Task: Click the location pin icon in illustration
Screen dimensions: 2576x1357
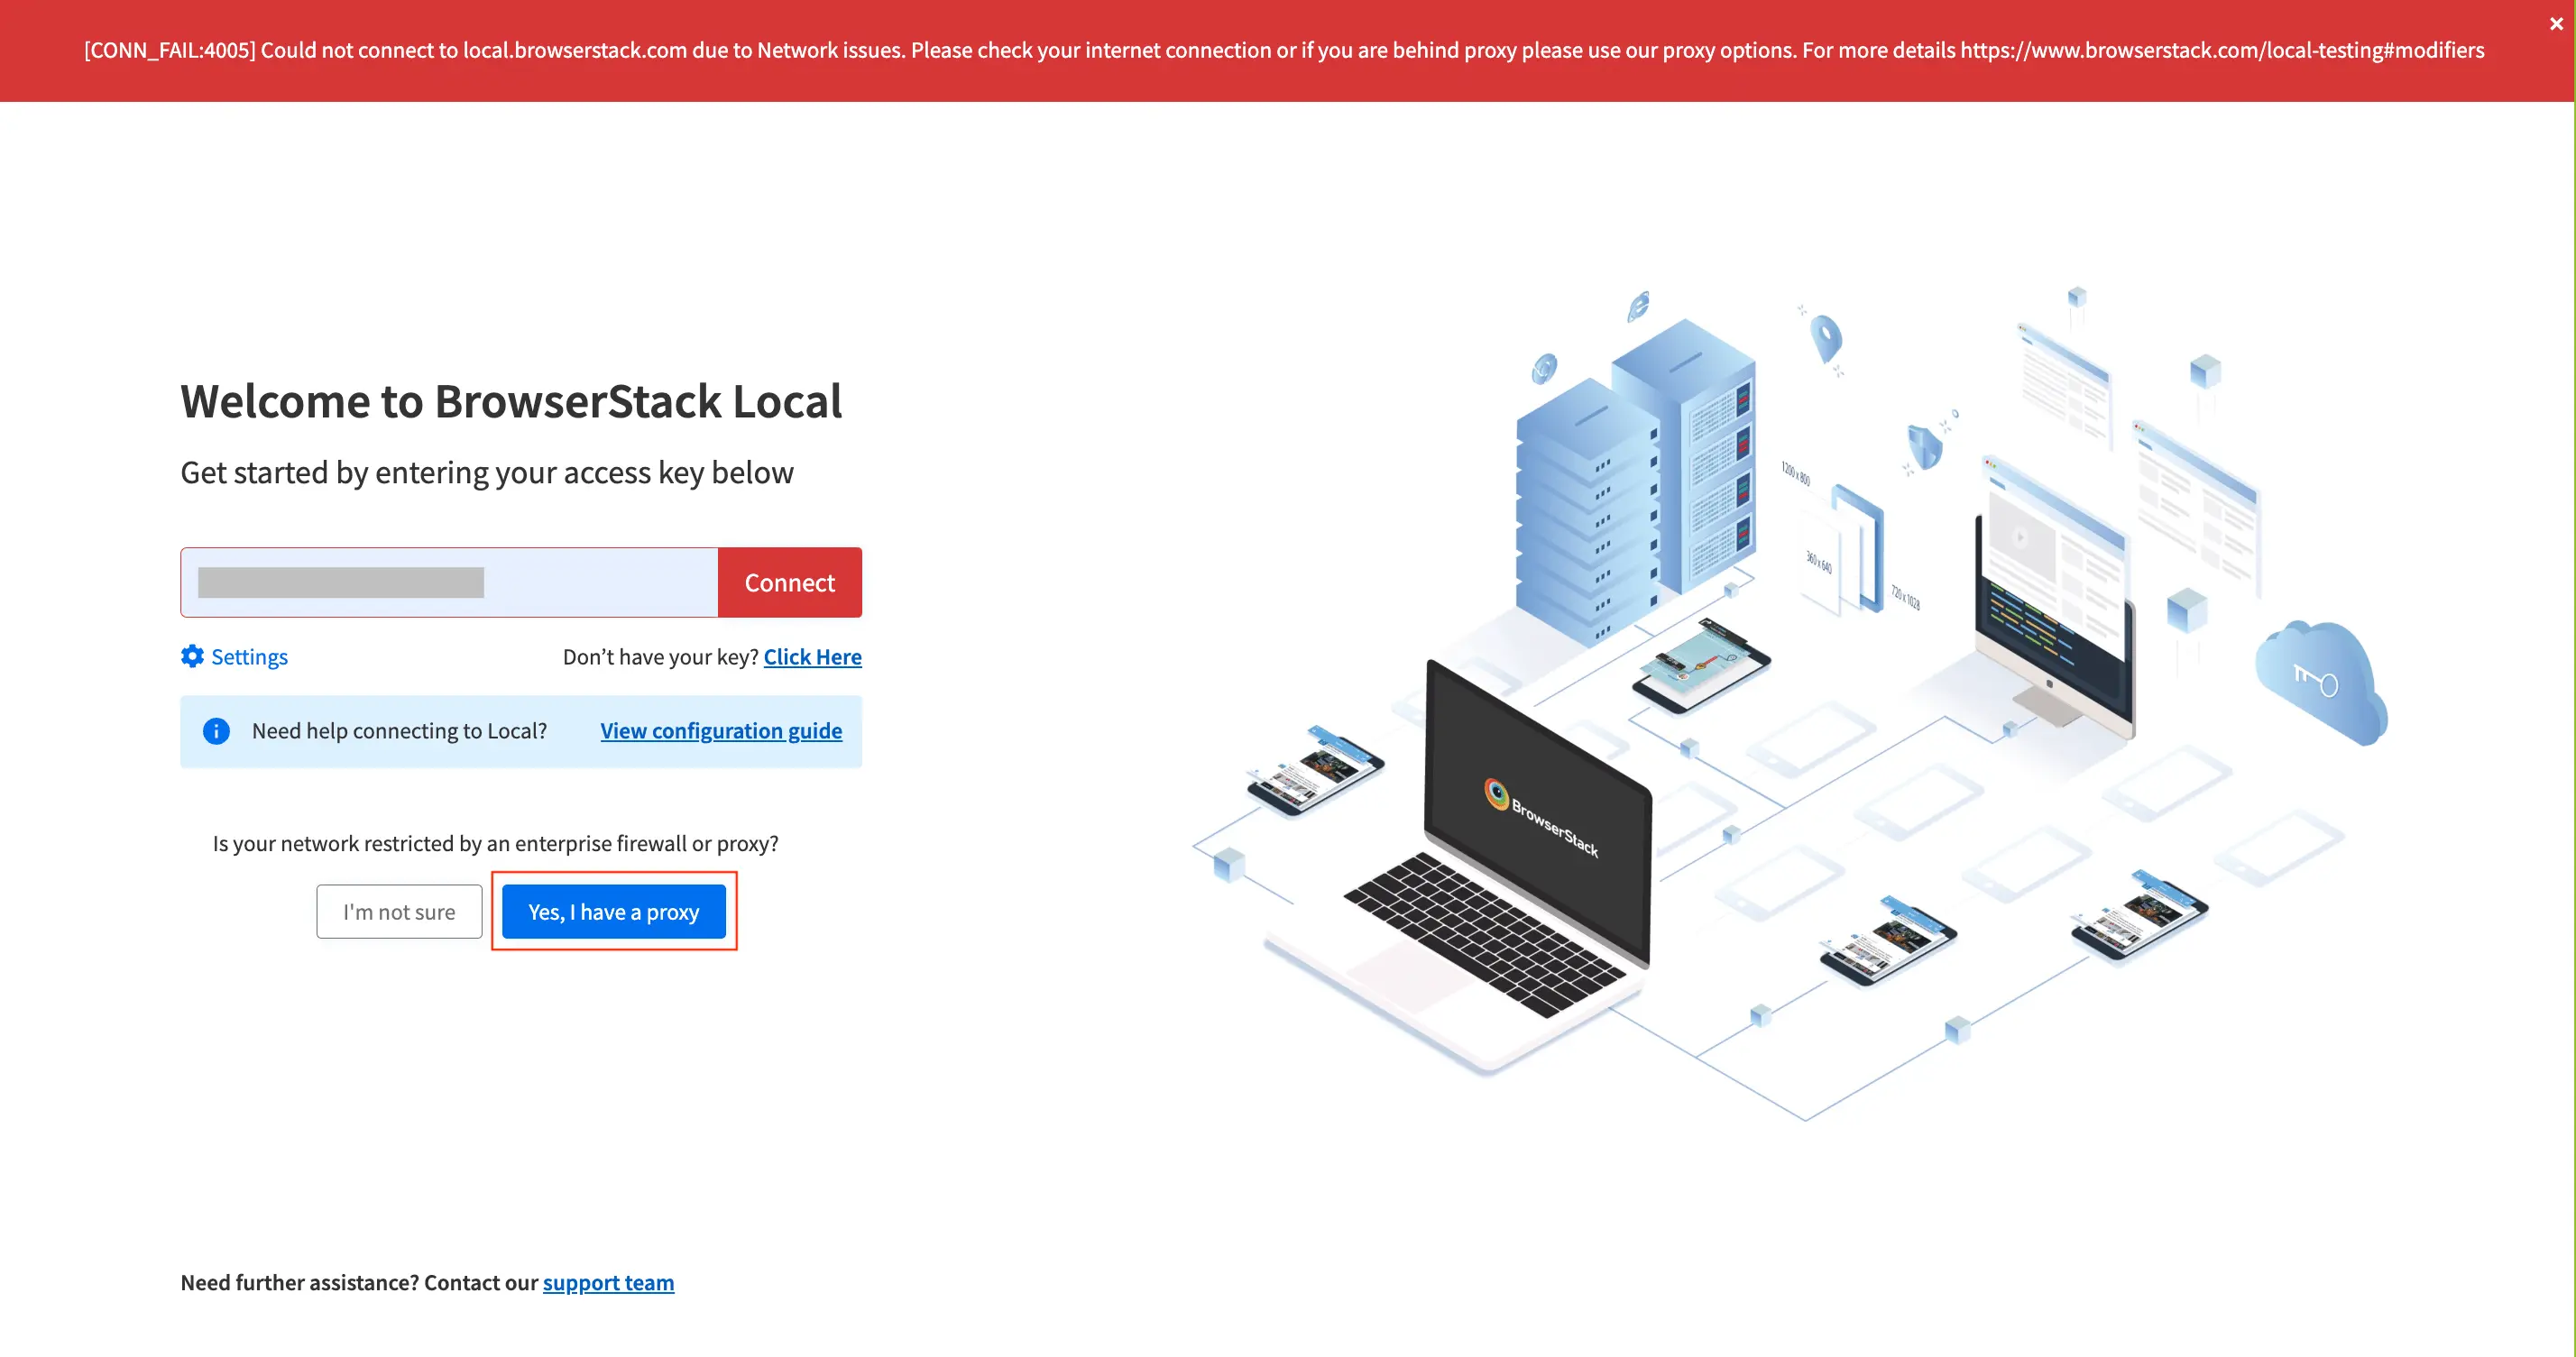Action: [x=1826, y=338]
